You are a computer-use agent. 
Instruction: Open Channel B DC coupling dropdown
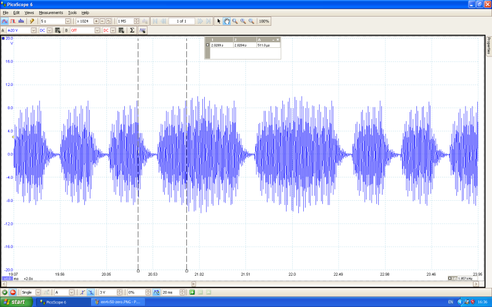tap(113, 30)
